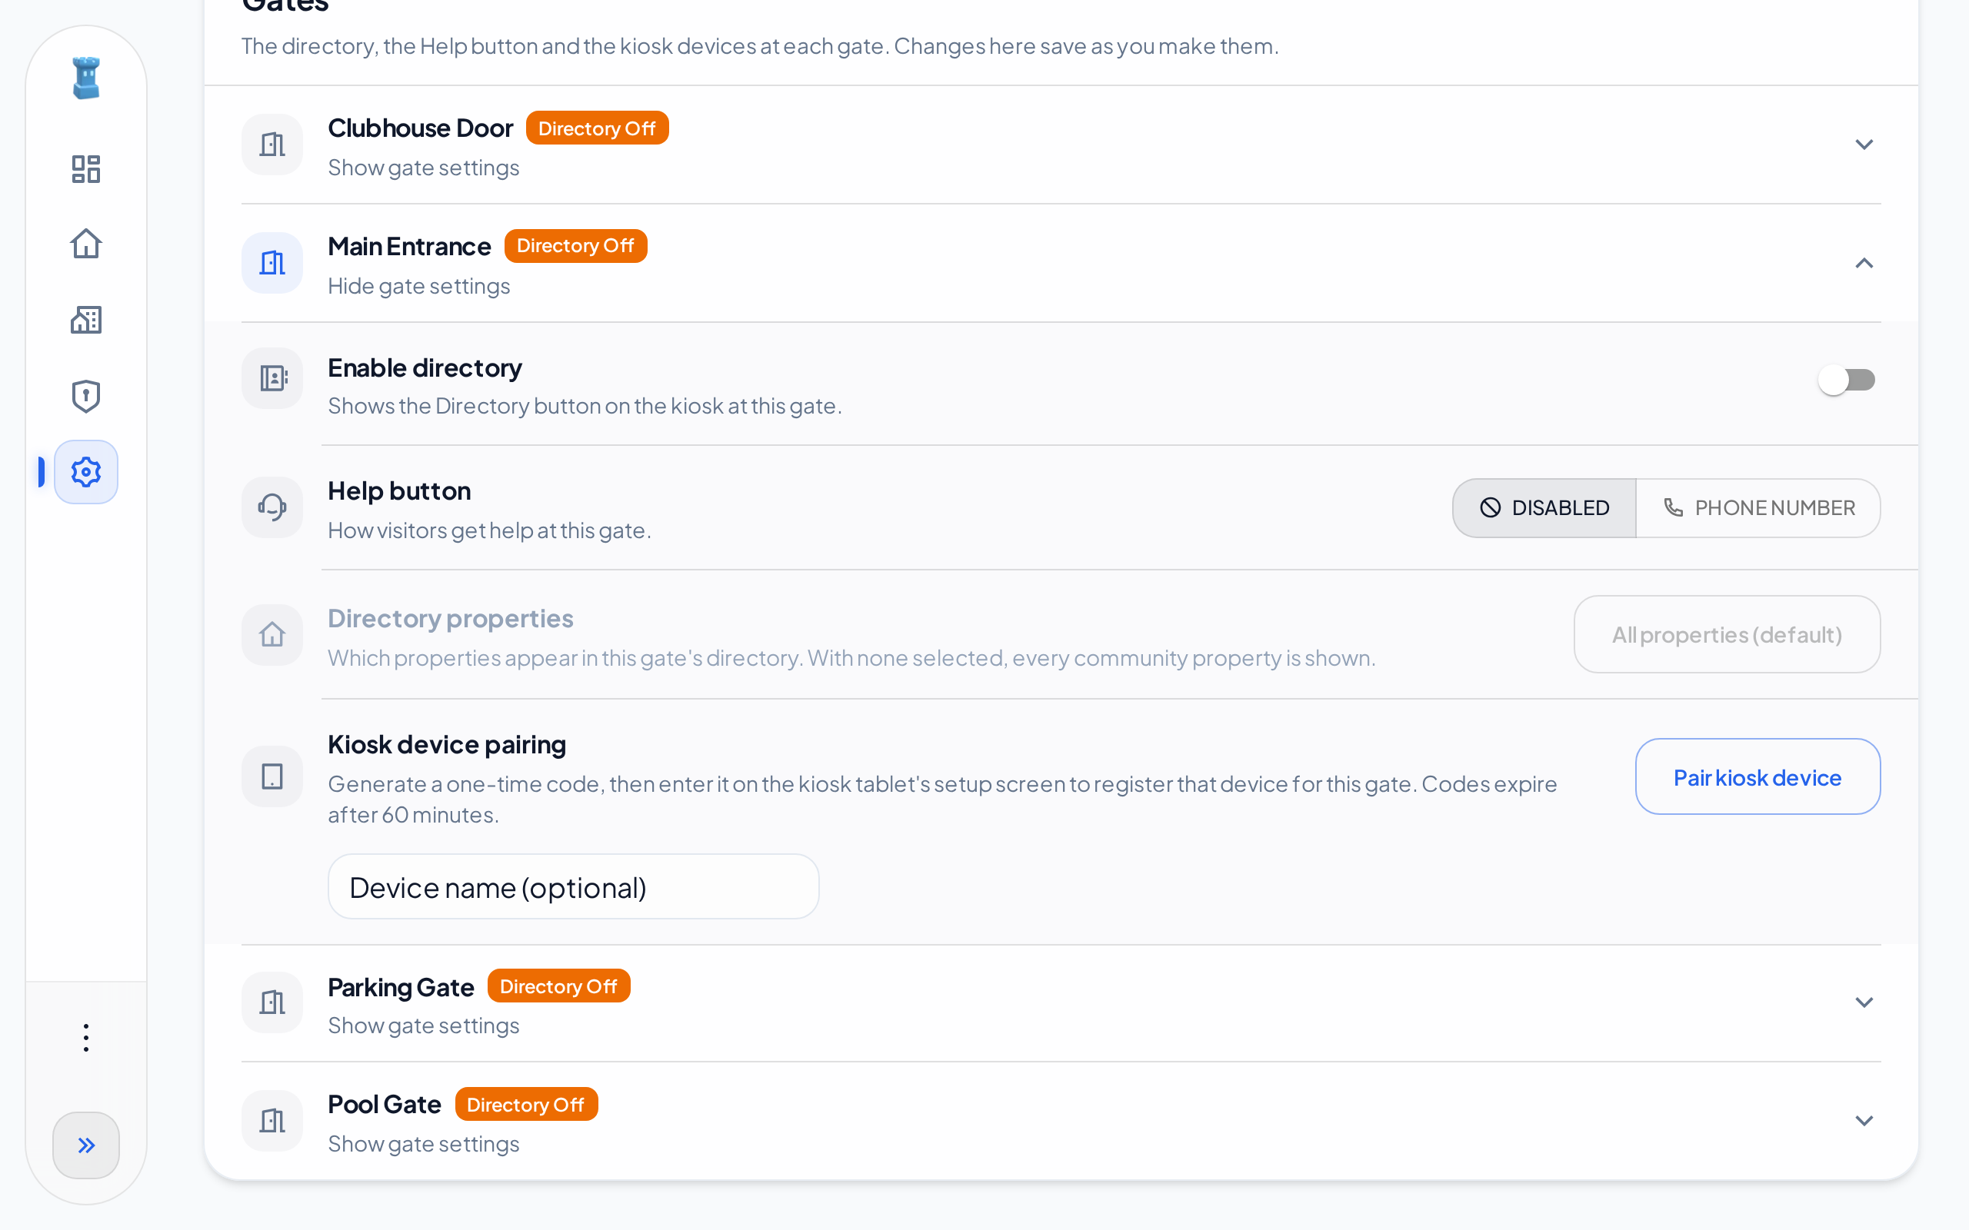Collapse Main Entrance settings chevron
Screen dimensions: 1969x1230
tap(1864, 263)
